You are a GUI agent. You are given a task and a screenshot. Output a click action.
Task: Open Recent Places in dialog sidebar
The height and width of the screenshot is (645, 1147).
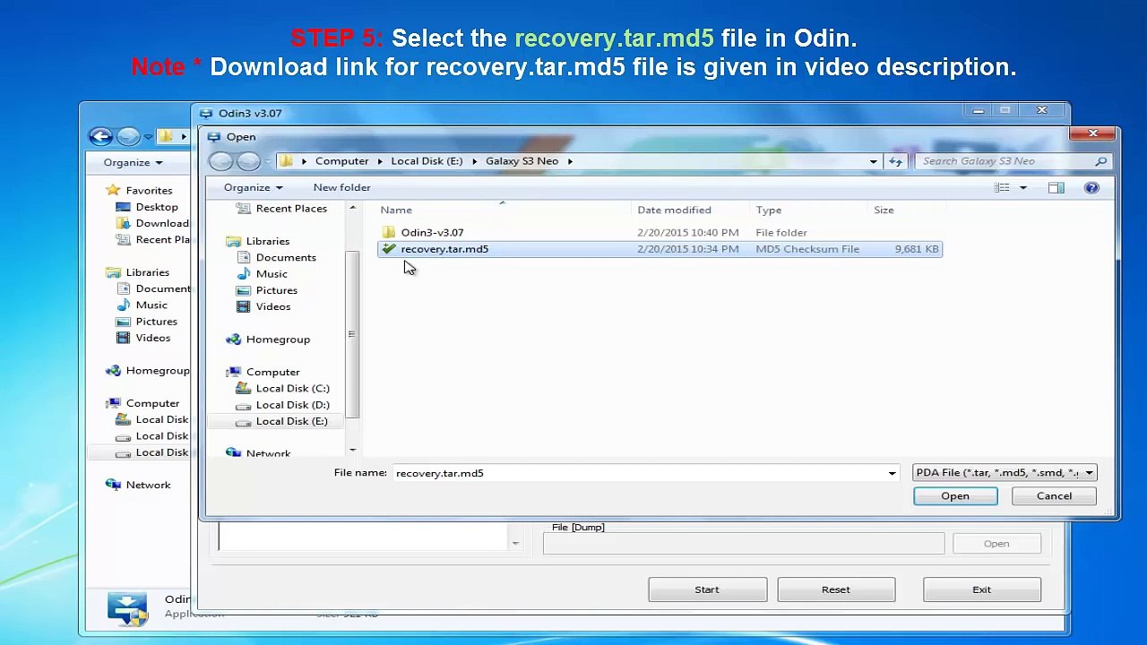click(291, 209)
